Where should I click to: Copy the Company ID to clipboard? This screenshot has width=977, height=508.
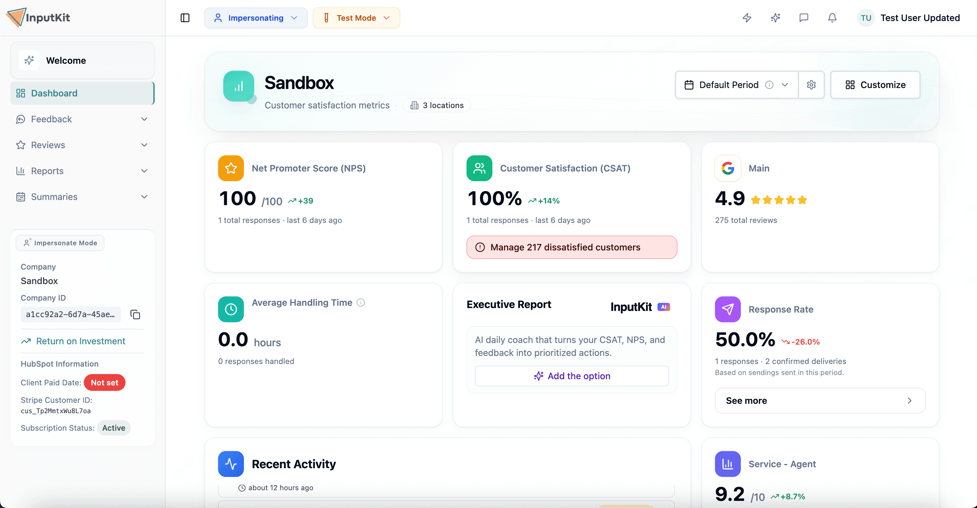pos(136,315)
